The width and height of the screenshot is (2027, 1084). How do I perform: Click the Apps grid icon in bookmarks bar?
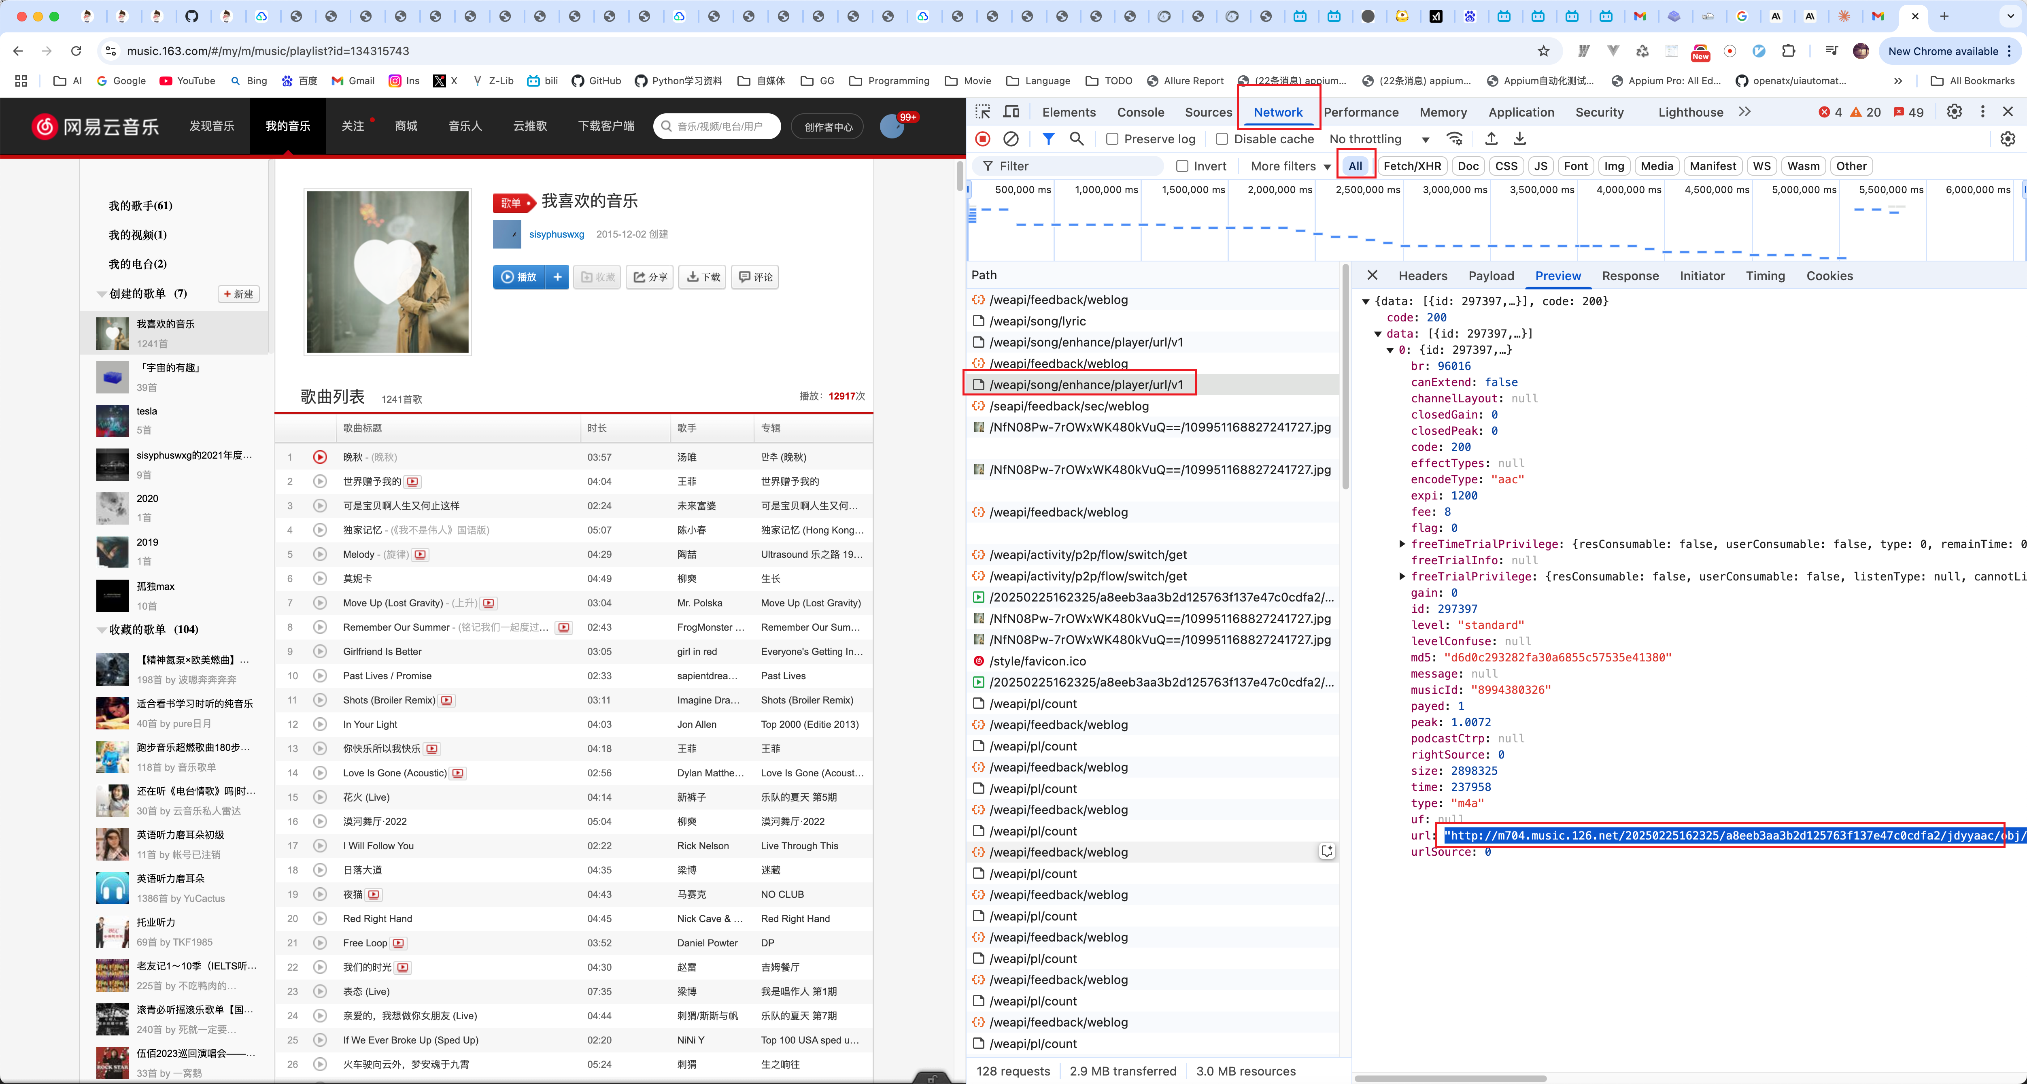pos(21,80)
